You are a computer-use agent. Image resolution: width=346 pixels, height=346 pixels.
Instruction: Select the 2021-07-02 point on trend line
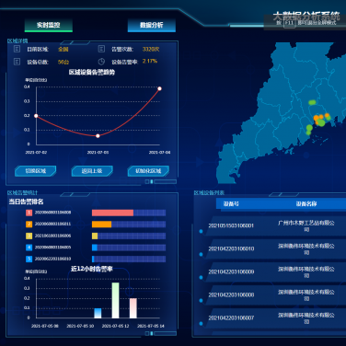[x=36, y=116]
